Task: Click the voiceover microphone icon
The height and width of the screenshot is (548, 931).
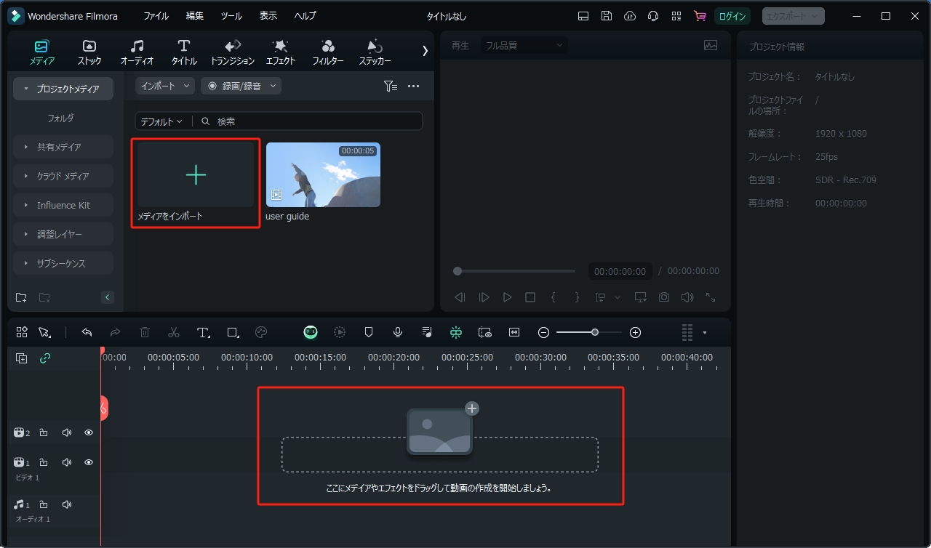Action: [398, 333]
